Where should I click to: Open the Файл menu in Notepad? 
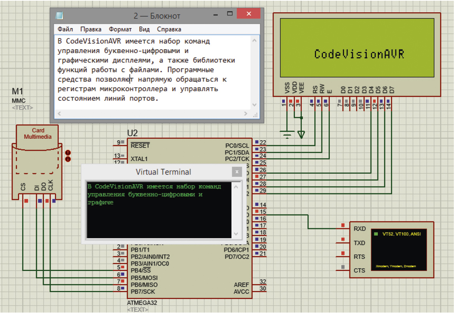65,29
